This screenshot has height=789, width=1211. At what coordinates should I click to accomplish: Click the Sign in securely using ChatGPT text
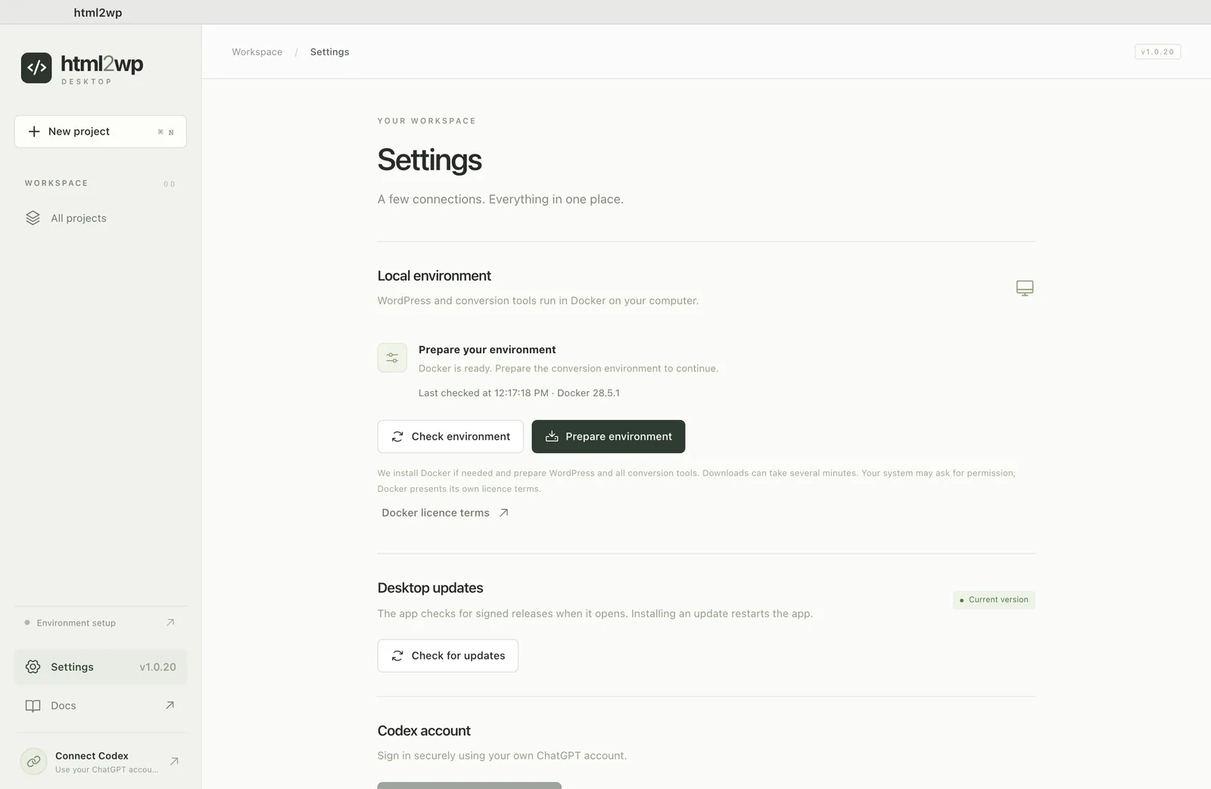[x=502, y=756]
